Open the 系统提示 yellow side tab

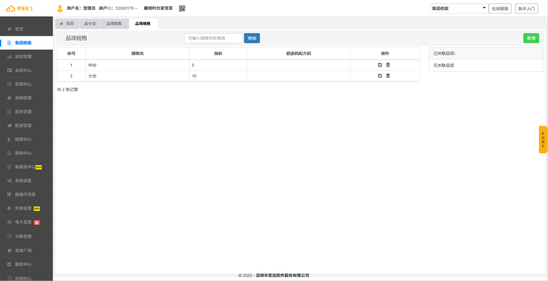[543, 140]
